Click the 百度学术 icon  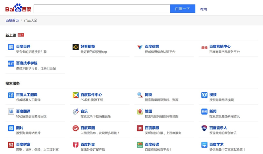[204, 145]
